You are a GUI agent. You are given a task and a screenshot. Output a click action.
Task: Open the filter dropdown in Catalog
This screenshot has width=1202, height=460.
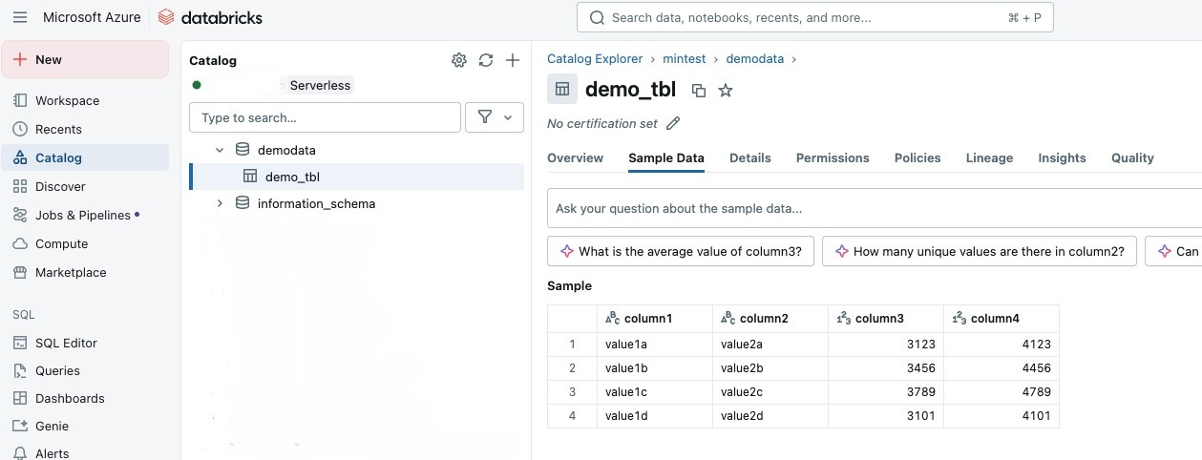(494, 117)
